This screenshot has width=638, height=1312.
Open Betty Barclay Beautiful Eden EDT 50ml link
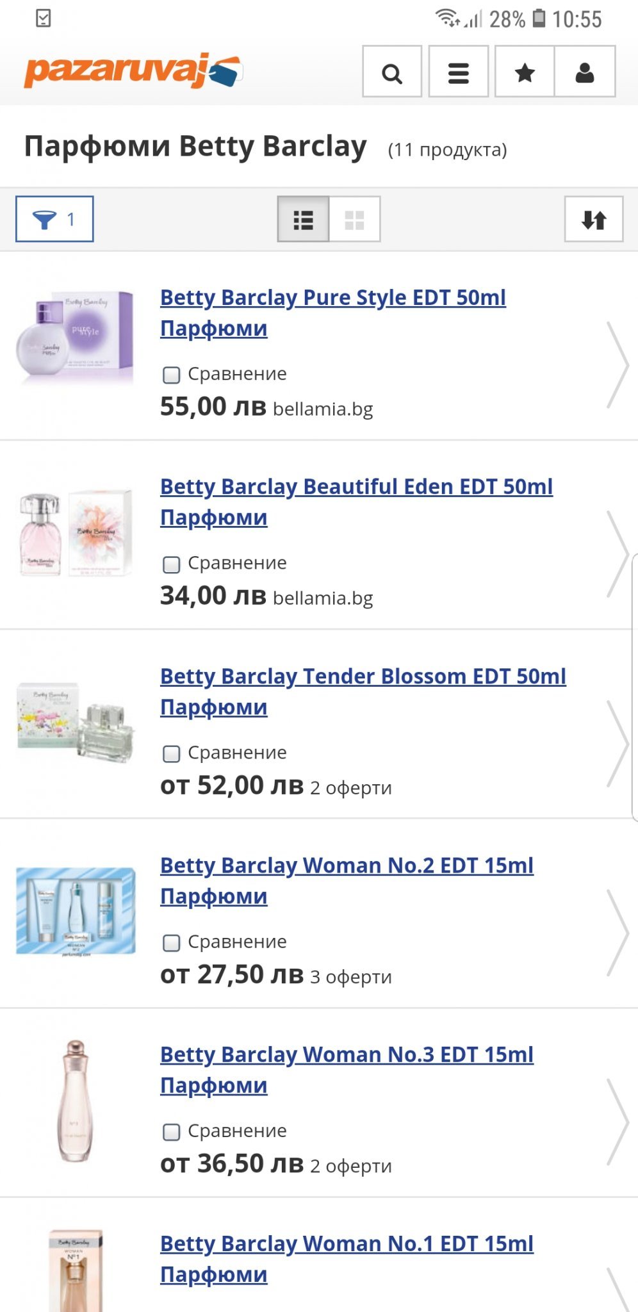tap(356, 487)
